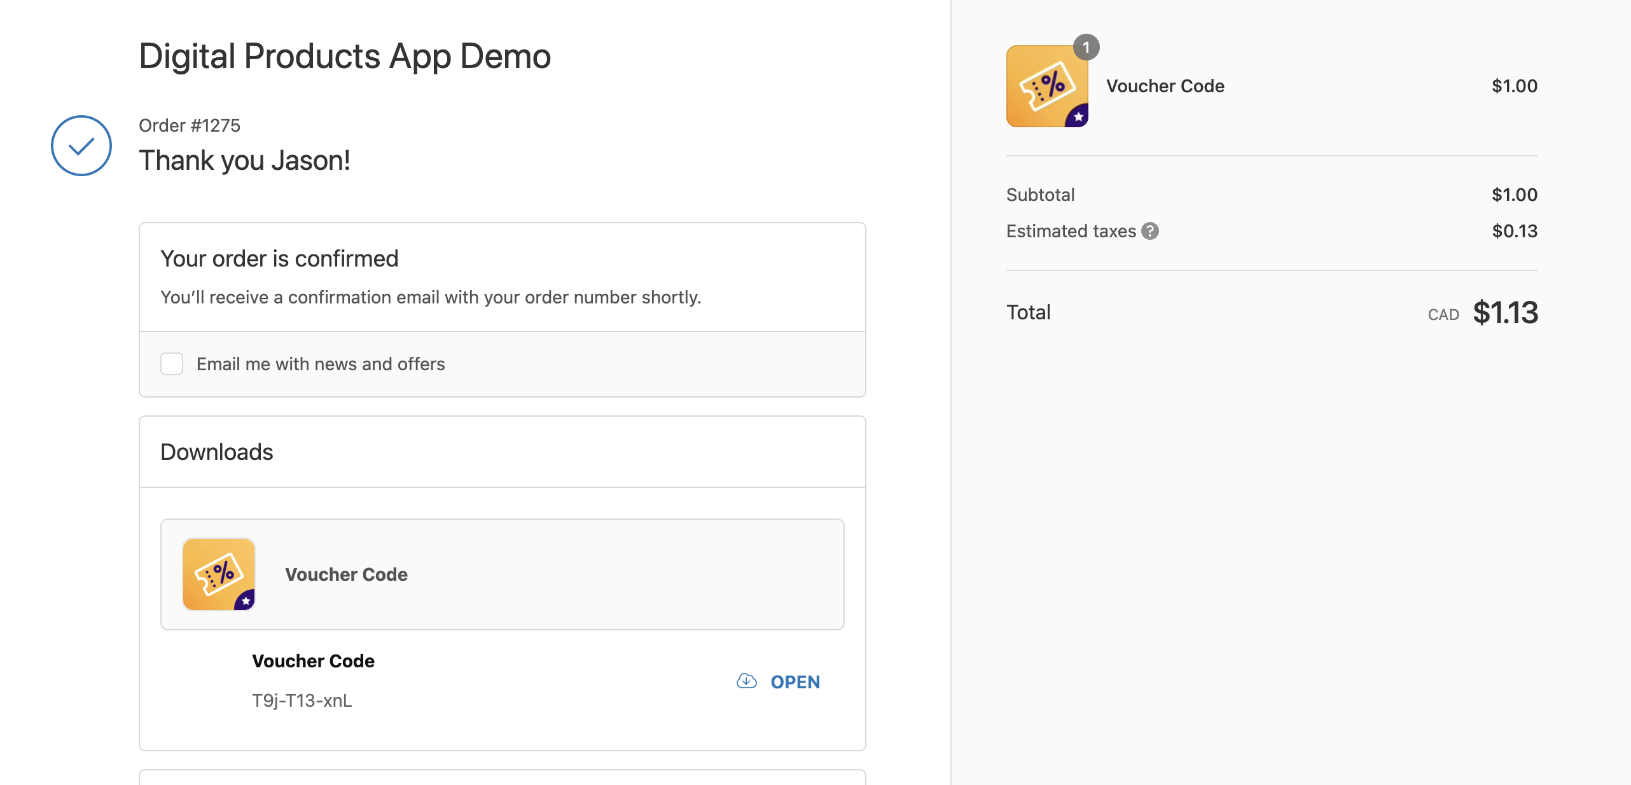Click the 'Your order is confirmed' heading

pos(279,258)
